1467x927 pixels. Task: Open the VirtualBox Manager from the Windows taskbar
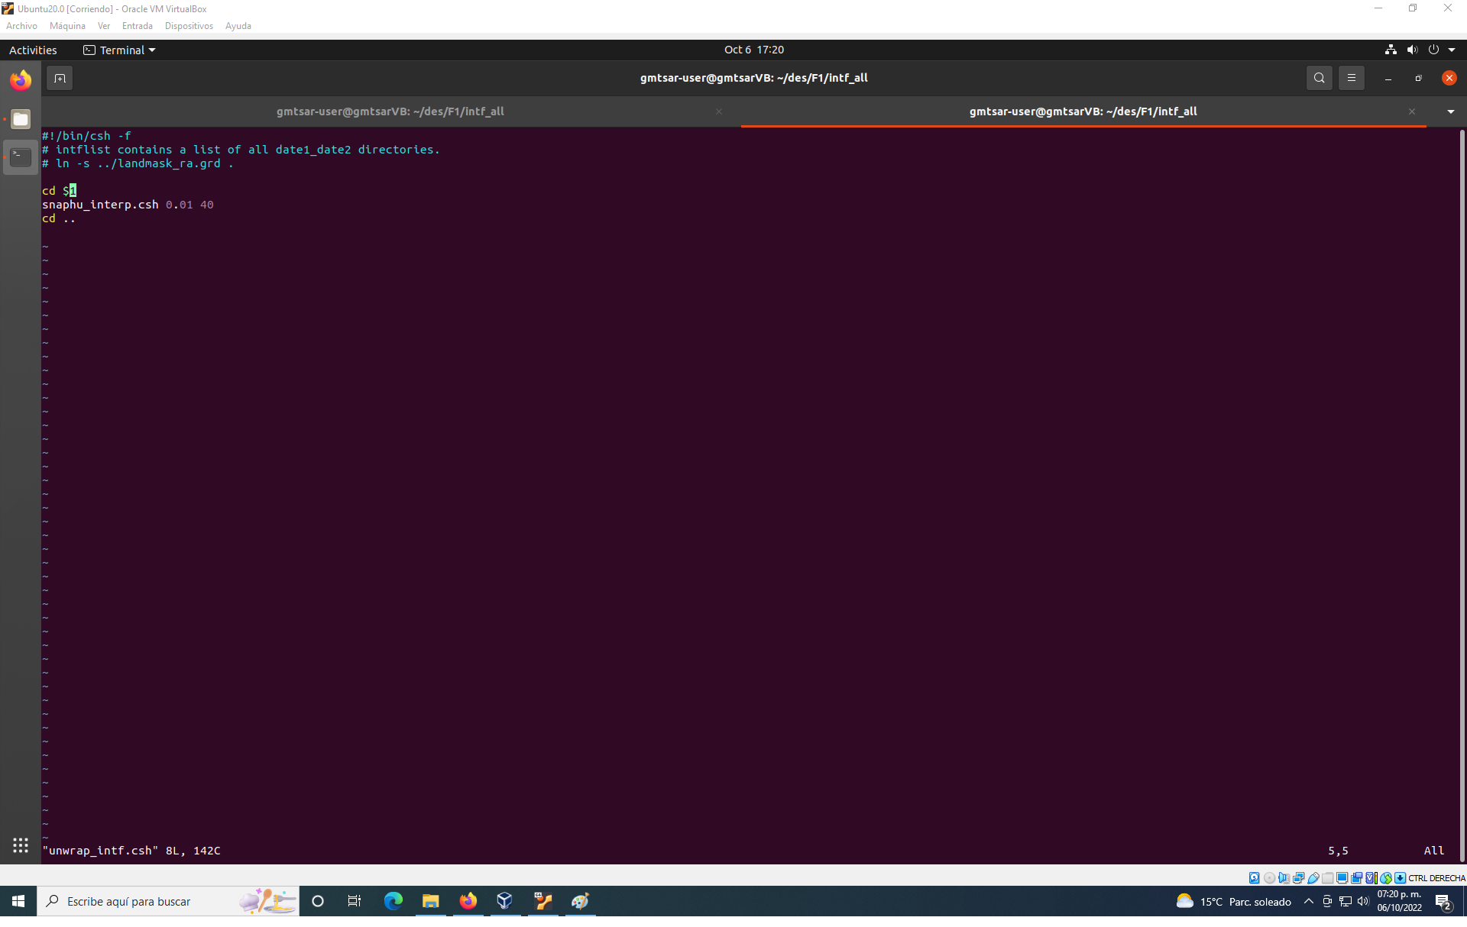(504, 901)
